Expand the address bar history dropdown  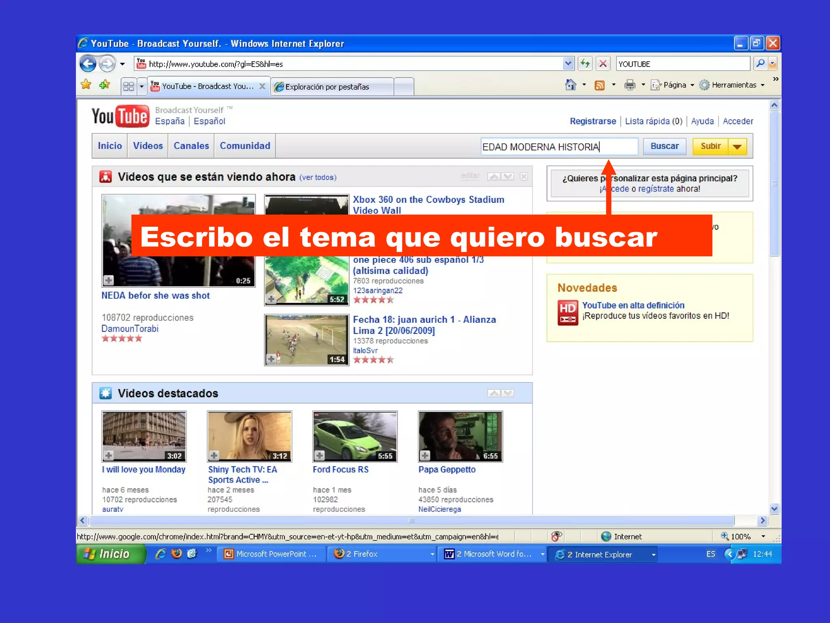pyautogui.click(x=568, y=64)
